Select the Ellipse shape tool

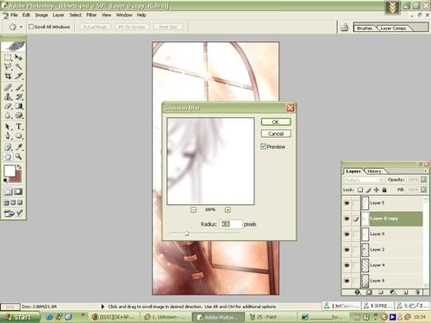point(19,136)
